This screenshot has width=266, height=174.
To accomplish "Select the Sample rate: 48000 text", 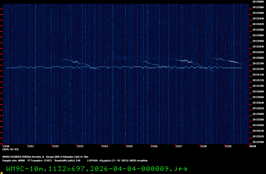I will click(x=13, y=160).
